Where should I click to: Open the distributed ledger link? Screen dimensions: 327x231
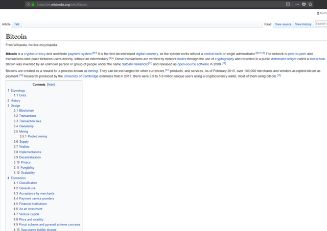click(284, 59)
